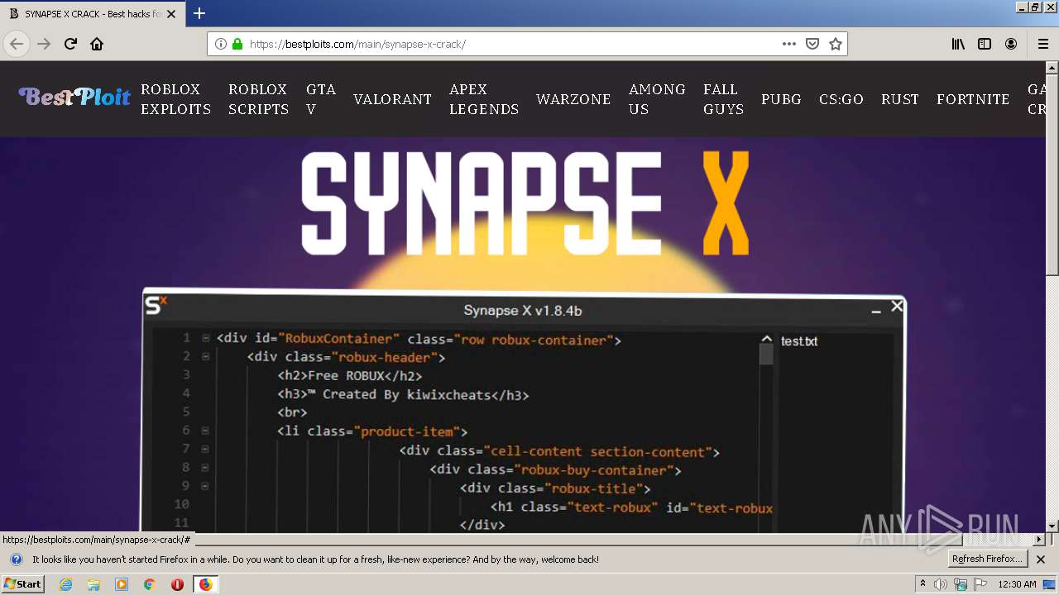Click the Refresh Firefox button
Image resolution: width=1059 pixels, height=595 pixels.
point(988,559)
